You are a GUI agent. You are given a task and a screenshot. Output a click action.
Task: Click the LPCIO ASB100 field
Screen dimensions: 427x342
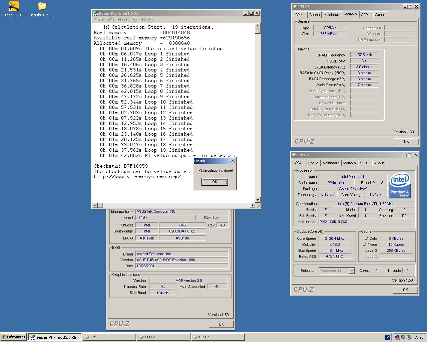182,238
